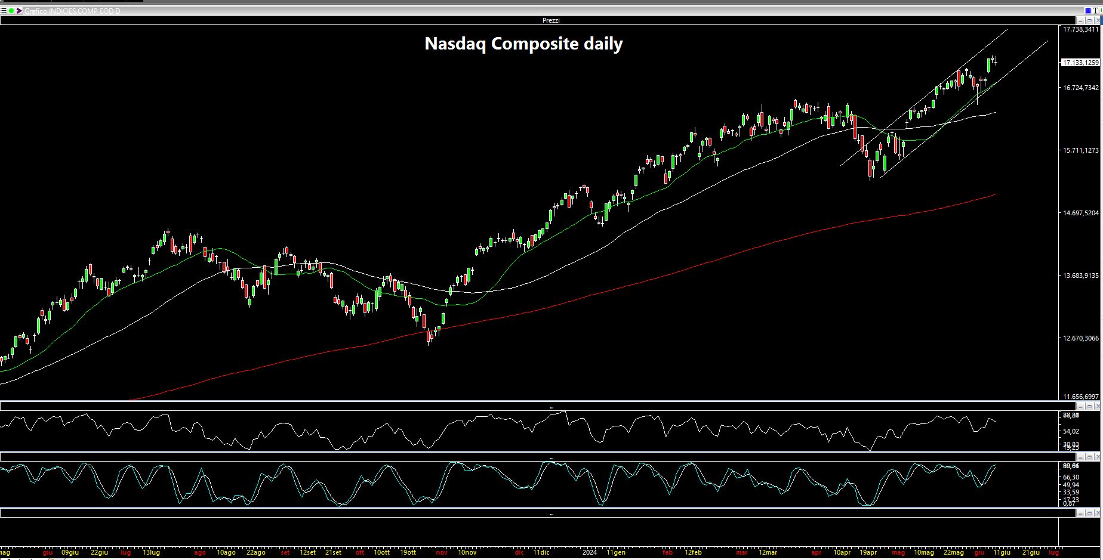Click the 13lug date label on time axis
Screen dimensions: 1103x560
(x=151, y=552)
